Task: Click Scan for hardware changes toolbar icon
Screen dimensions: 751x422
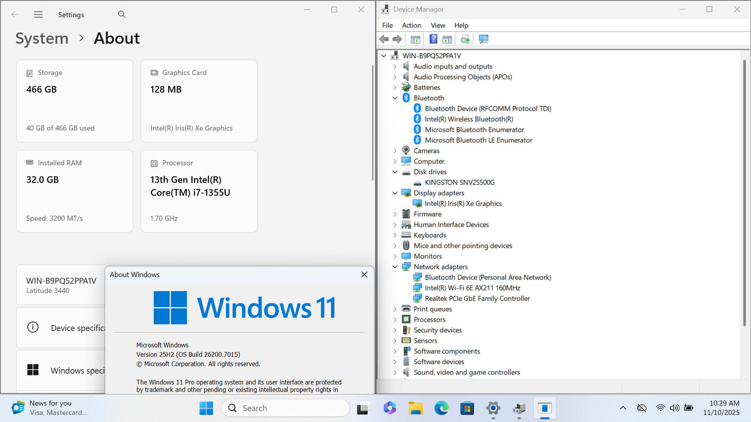Action: [x=483, y=39]
